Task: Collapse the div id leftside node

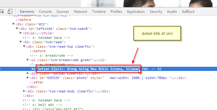Action: 17,28
